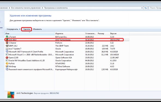Sort the list by Издатель column header
This screenshot has width=161, height=102.
point(69,33)
